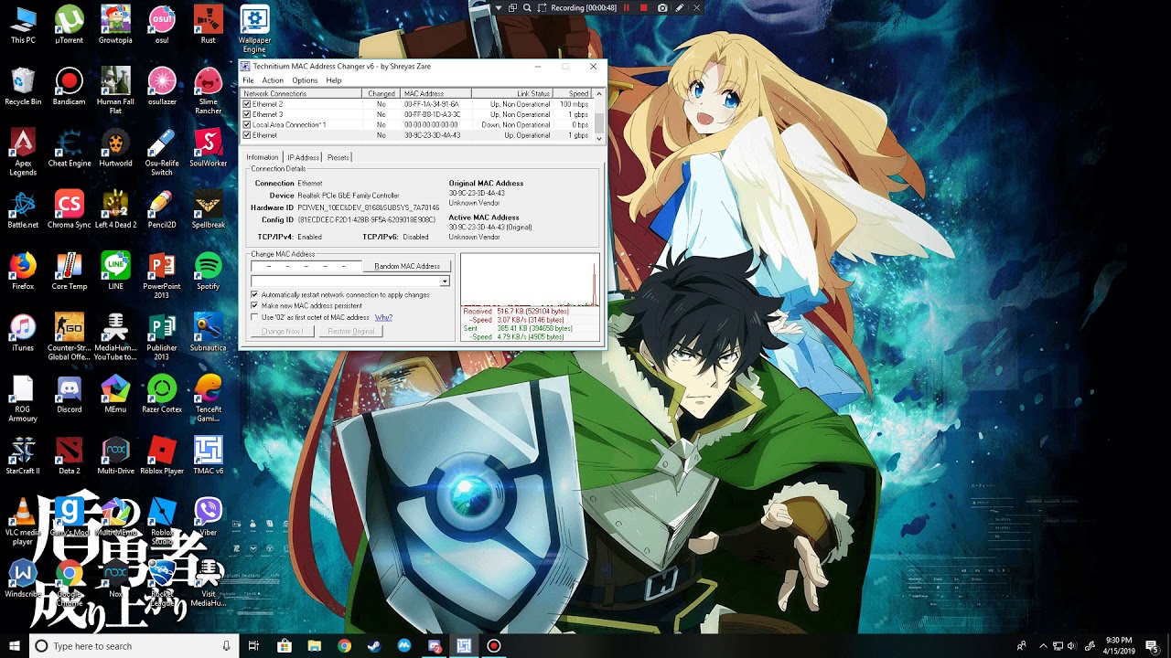Open the Core Temp desktop icon
The height and width of the screenshot is (658, 1171).
pos(70,271)
